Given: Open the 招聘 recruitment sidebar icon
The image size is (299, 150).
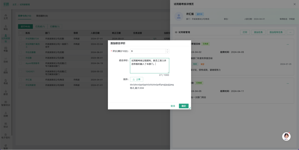Looking at the screenshot, I should click(x=6, y=114).
